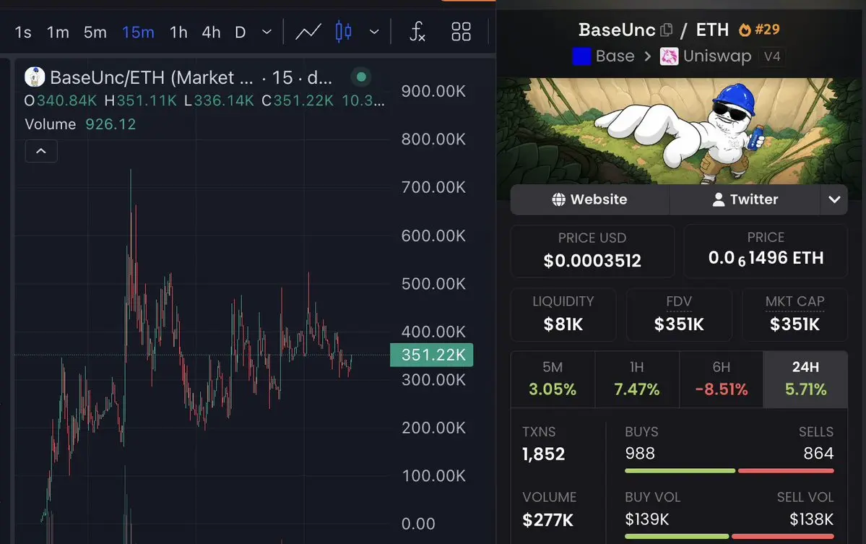This screenshot has width=866, height=544.
Task: Select the candlestick chart style icon
Action: (344, 32)
